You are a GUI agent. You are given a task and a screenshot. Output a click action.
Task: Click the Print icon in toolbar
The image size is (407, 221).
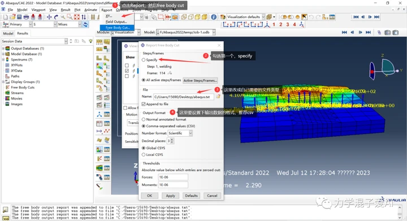[26, 17]
